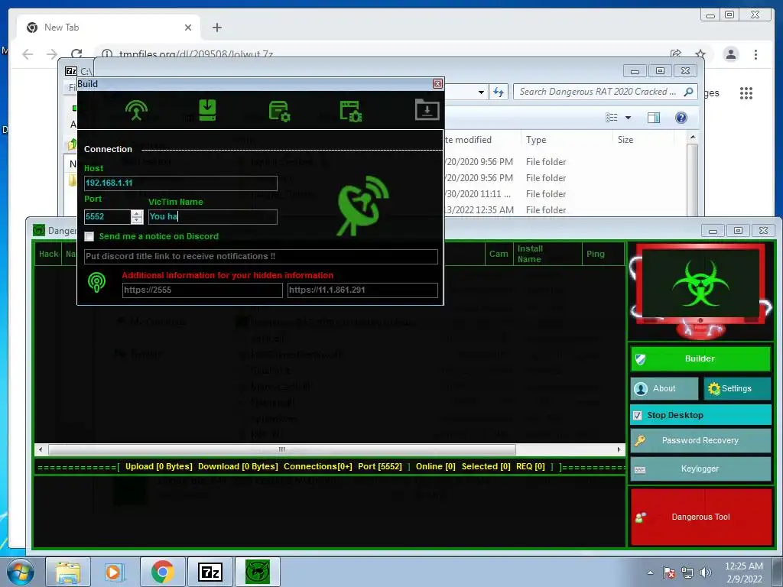Open the window with bug icon in Build
Viewport: 783px width, 587px height.
(350, 111)
